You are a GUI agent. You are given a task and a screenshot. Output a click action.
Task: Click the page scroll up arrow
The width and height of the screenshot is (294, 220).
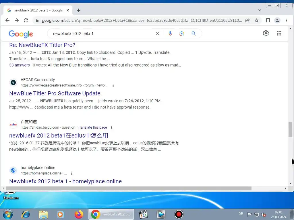click(x=290, y=28)
